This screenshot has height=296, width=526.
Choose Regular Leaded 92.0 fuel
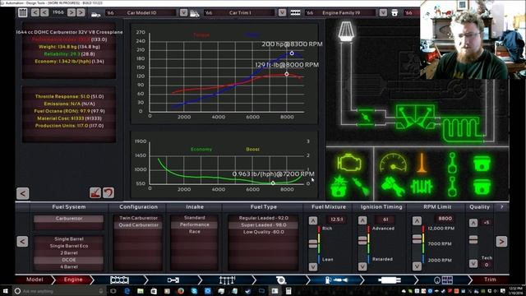pyautogui.click(x=263, y=218)
